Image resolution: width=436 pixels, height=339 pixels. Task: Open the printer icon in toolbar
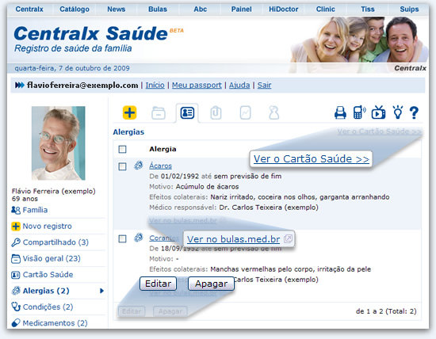(x=340, y=112)
